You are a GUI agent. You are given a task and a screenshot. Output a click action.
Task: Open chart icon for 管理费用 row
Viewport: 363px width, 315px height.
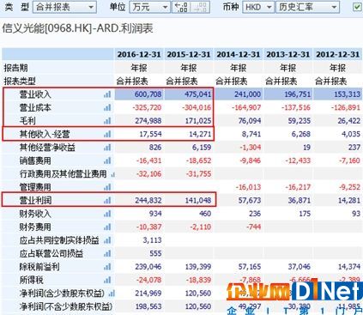pos(107,187)
